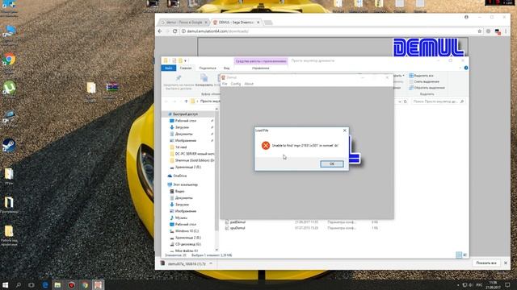The image size is (517, 290).
Task: Open the Config menu in Demul
Action: 235,84
